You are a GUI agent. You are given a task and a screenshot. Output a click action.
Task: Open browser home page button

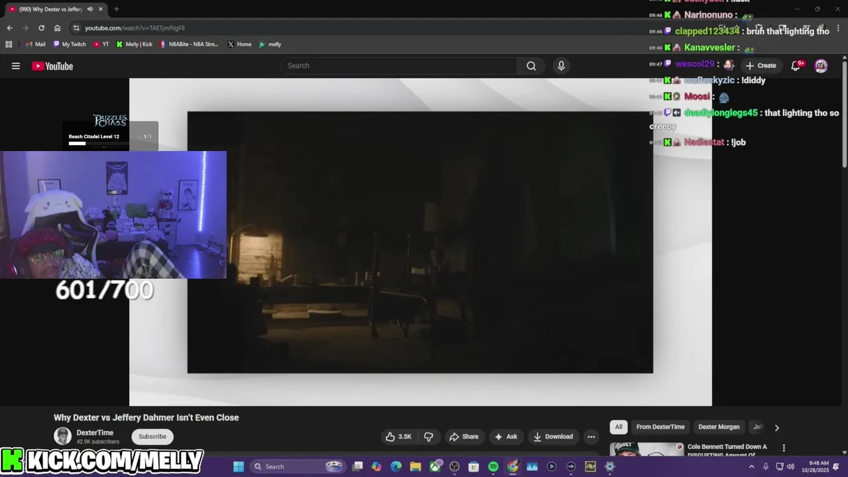pos(58,28)
